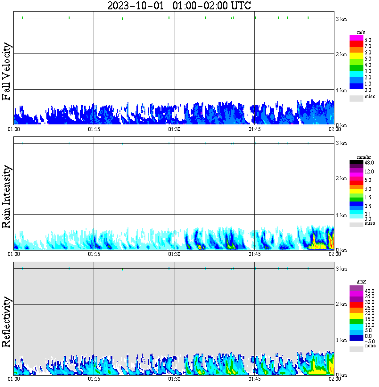The width and height of the screenshot is (379, 387).
Task: Click "01:00" time label under Rain Intensity panel
Action: pyautogui.click(x=14, y=254)
